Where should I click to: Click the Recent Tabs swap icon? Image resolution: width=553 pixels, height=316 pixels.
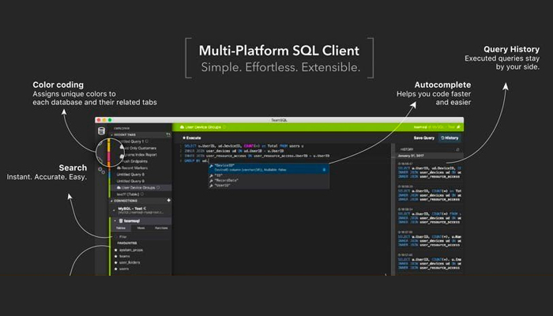pos(168,135)
